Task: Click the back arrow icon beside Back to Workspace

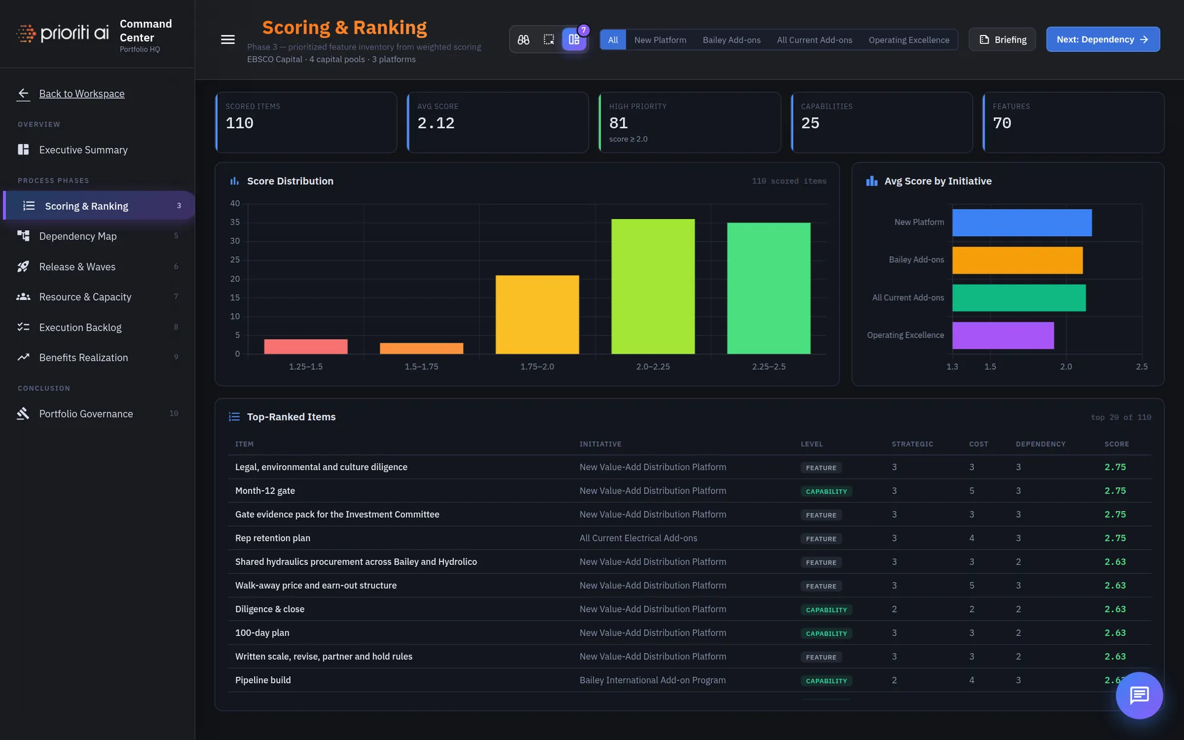Action: 24,94
